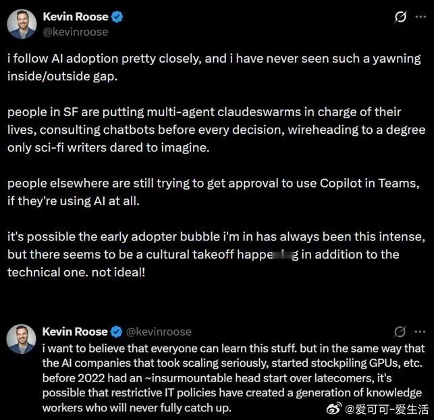Open the three-dot menu on the reply post
The width and height of the screenshot is (434, 420).
pyautogui.click(x=420, y=332)
